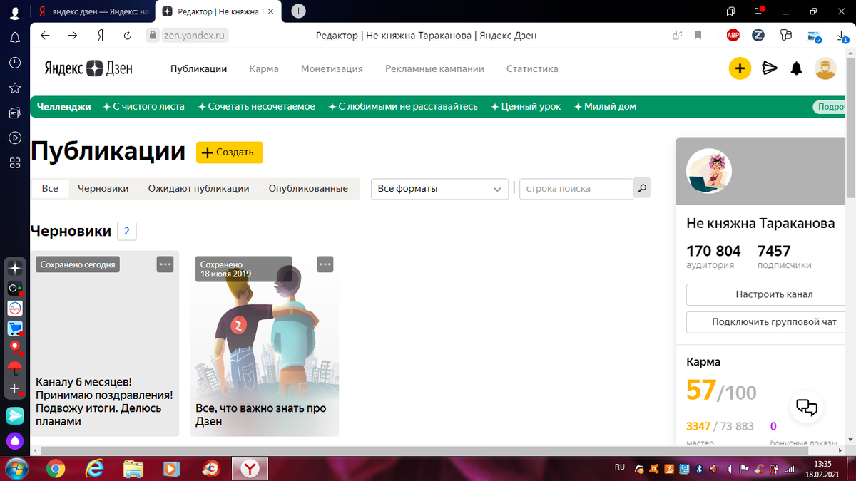Open draft Каналу 6 месяцев card
Screen dimensions: 856x481
click(x=105, y=343)
